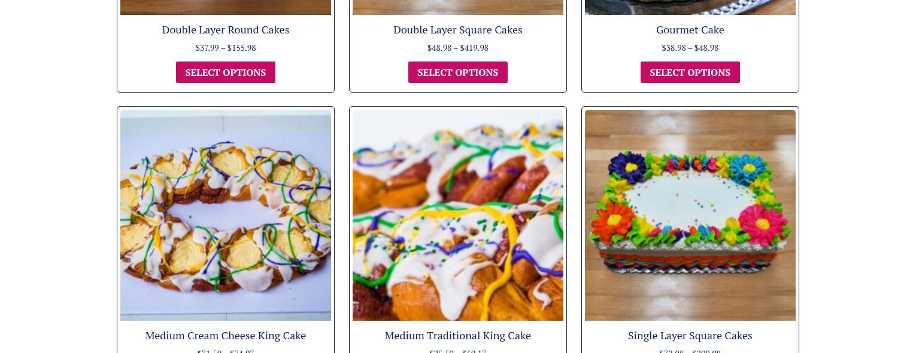Click the Gourmet Cake image strip
916x353 pixels.
[x=690, y=7]
